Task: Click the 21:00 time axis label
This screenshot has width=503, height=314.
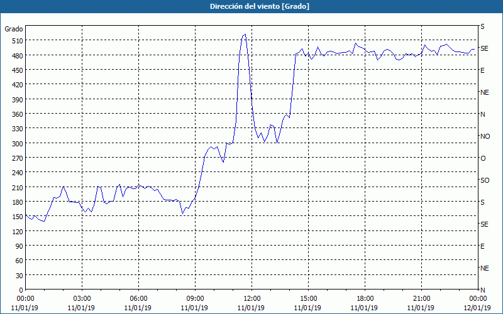Action: (x=421, y=299)
